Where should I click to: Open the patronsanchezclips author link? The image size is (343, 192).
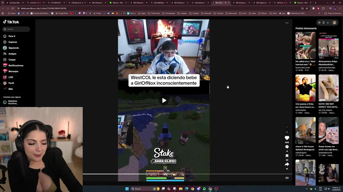(x=327, y=67)
